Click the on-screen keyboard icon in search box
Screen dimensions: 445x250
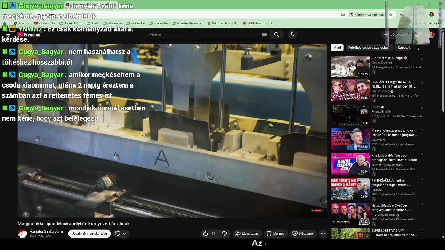coord(265,34)
